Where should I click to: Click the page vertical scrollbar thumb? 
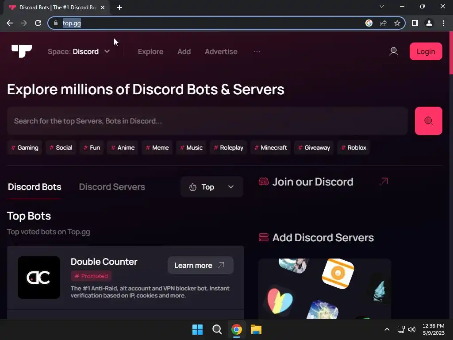click(x=451, y=53)
